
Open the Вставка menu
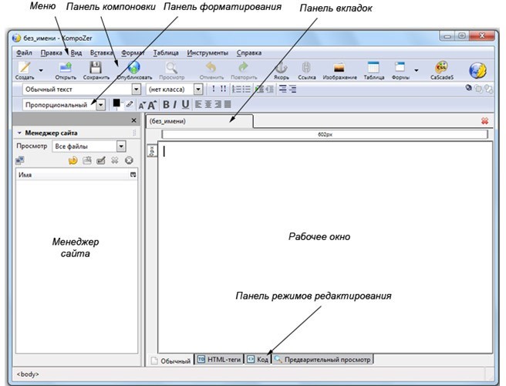click(101, 52)
